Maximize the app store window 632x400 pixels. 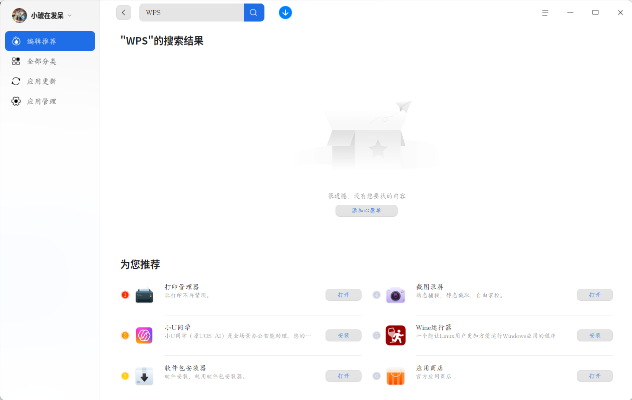[595, 13]
